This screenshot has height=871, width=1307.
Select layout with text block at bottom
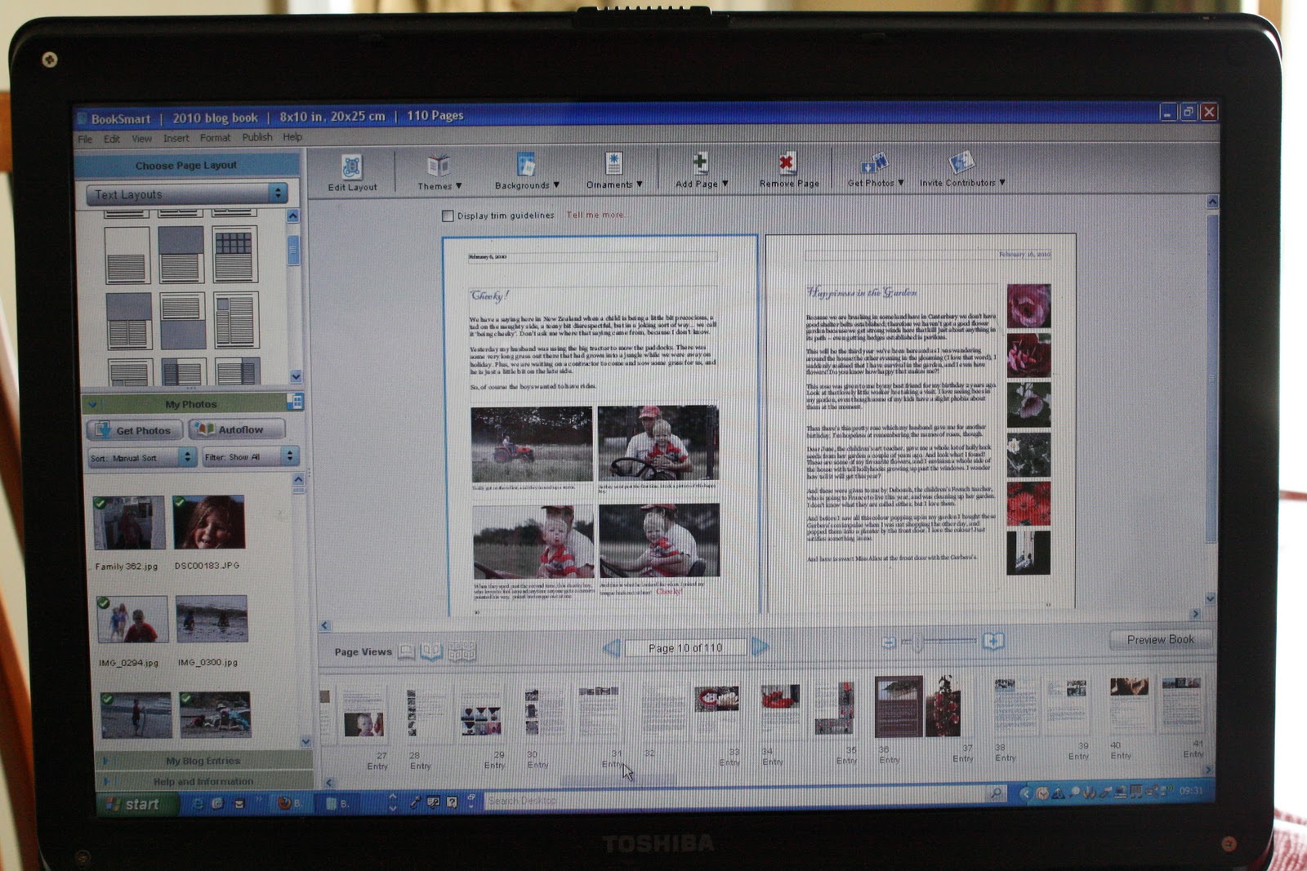(x=127, y=256)
